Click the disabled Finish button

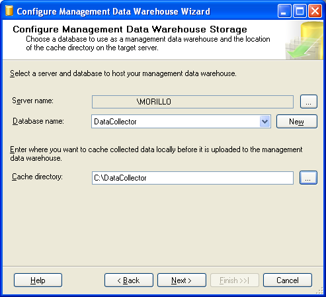[x=235, y=280]
